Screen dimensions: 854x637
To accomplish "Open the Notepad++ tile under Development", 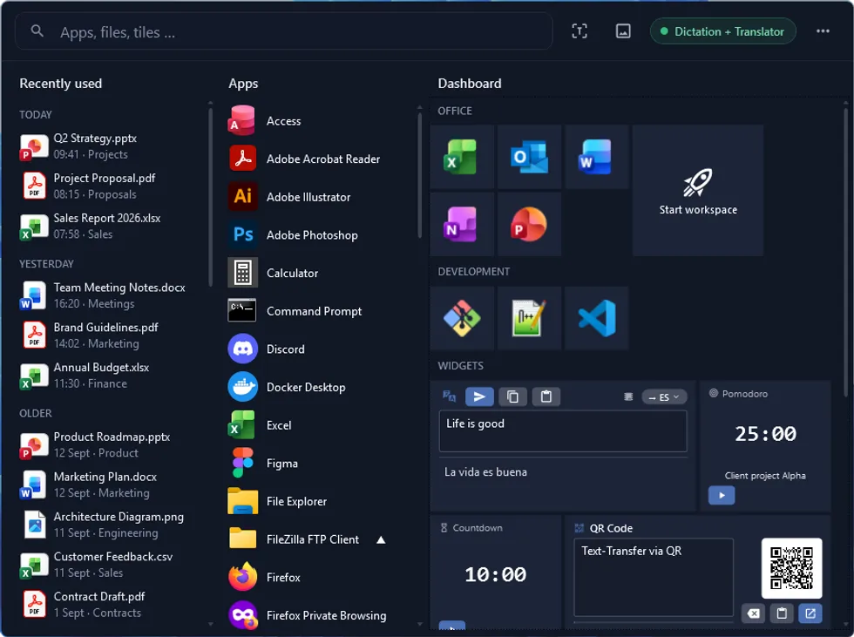I will point(530,318).
